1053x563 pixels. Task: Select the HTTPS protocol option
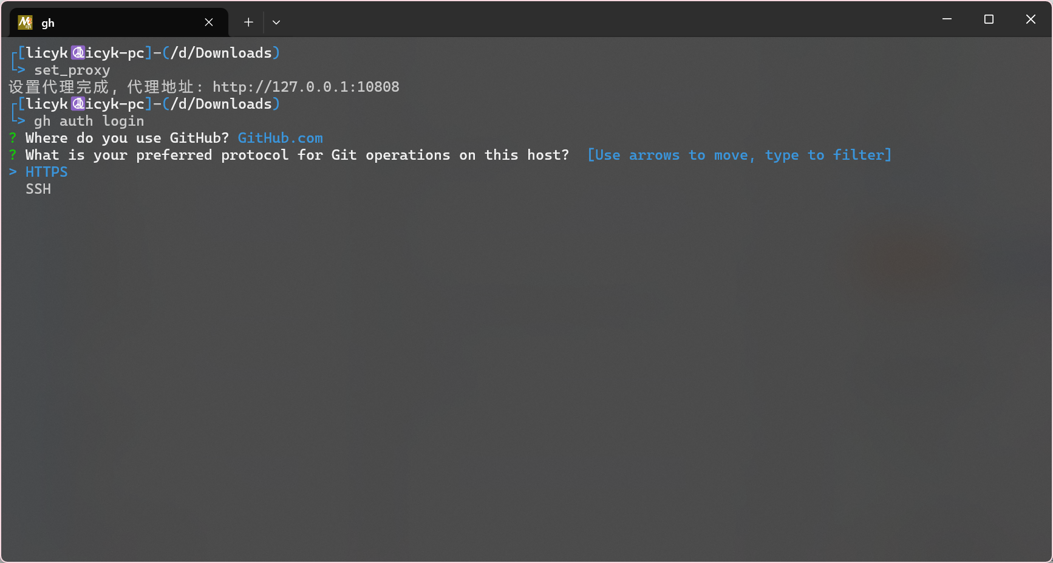[47, 172]
